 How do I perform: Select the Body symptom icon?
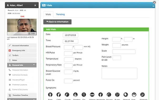50,95
